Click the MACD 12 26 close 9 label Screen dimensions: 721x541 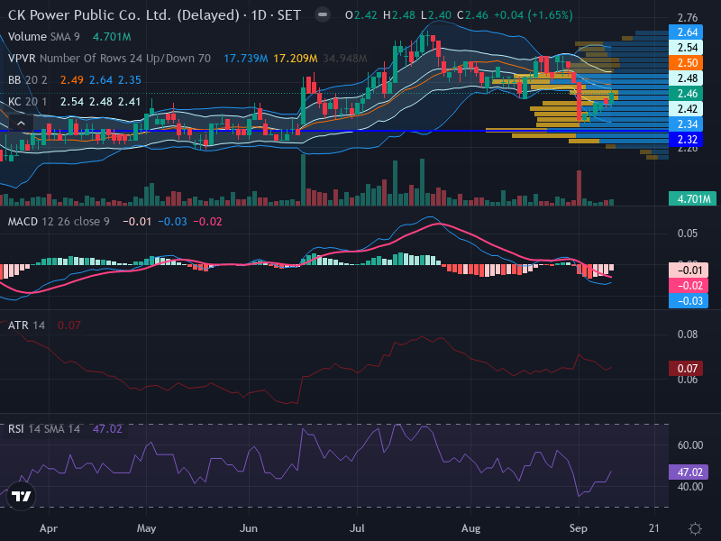[x=59, y=222]
